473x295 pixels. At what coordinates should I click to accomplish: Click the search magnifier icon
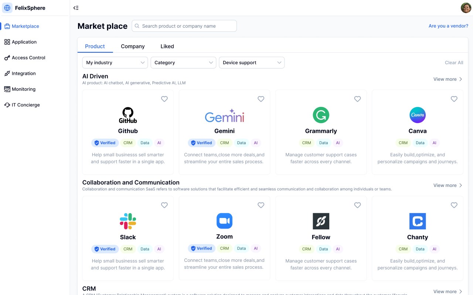coord(137,26)
